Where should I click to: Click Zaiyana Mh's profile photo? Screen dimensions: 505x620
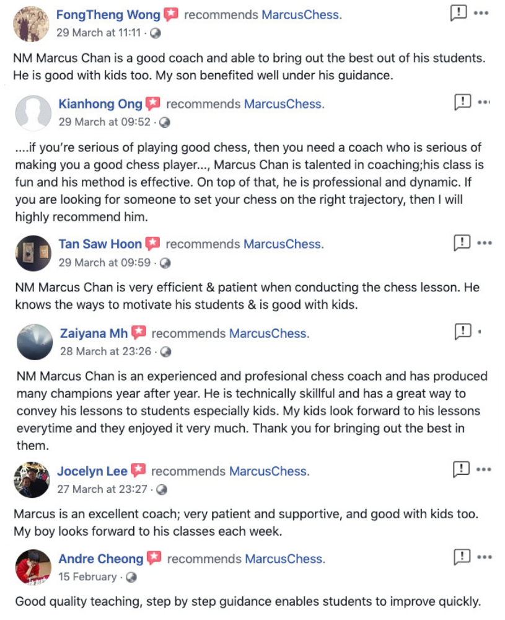34,342
